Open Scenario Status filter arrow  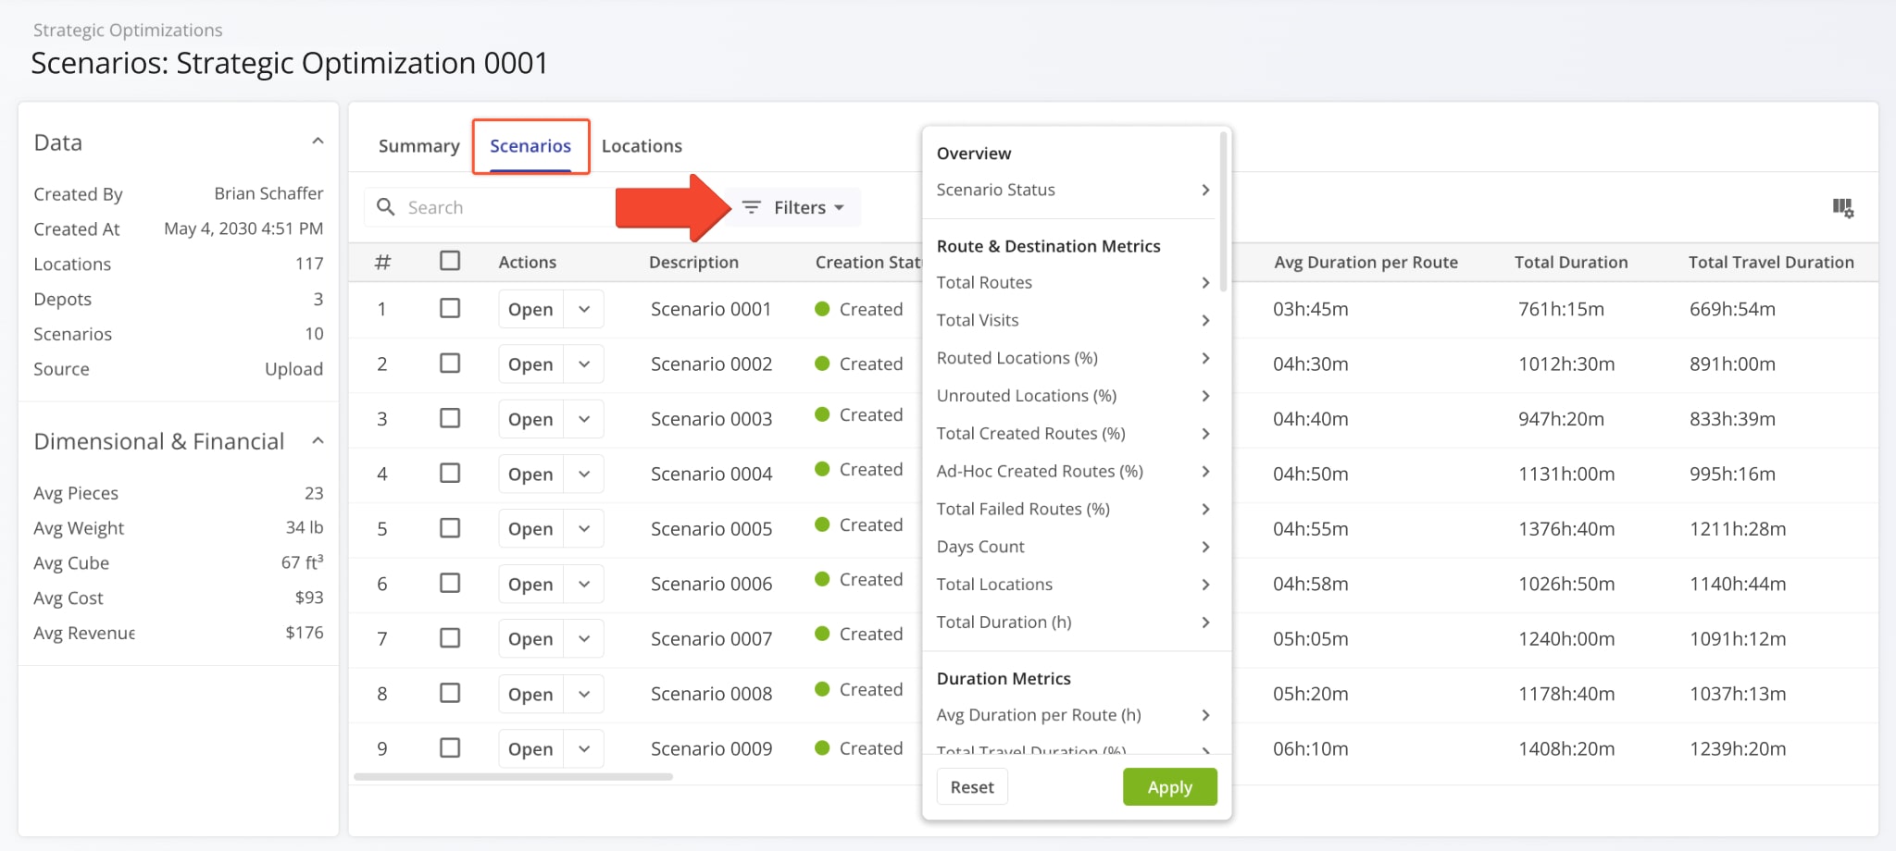1204,190
